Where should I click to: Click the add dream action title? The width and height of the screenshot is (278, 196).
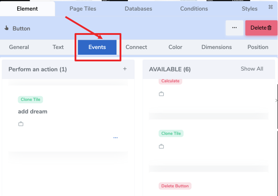[x=33, y=112]
